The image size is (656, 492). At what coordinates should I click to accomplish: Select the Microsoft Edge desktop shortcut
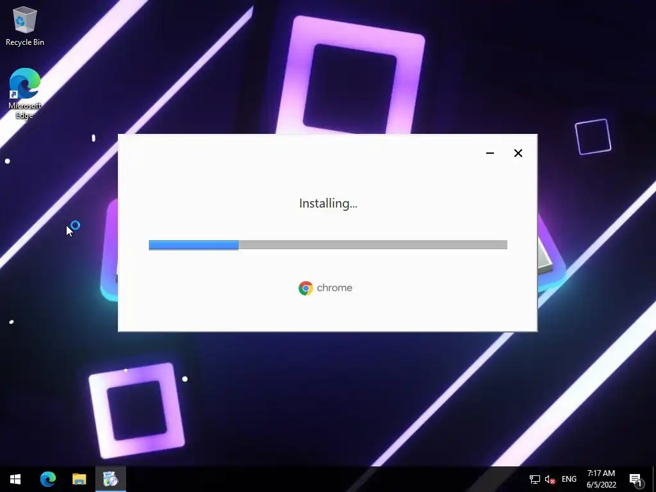click(25, 93)
